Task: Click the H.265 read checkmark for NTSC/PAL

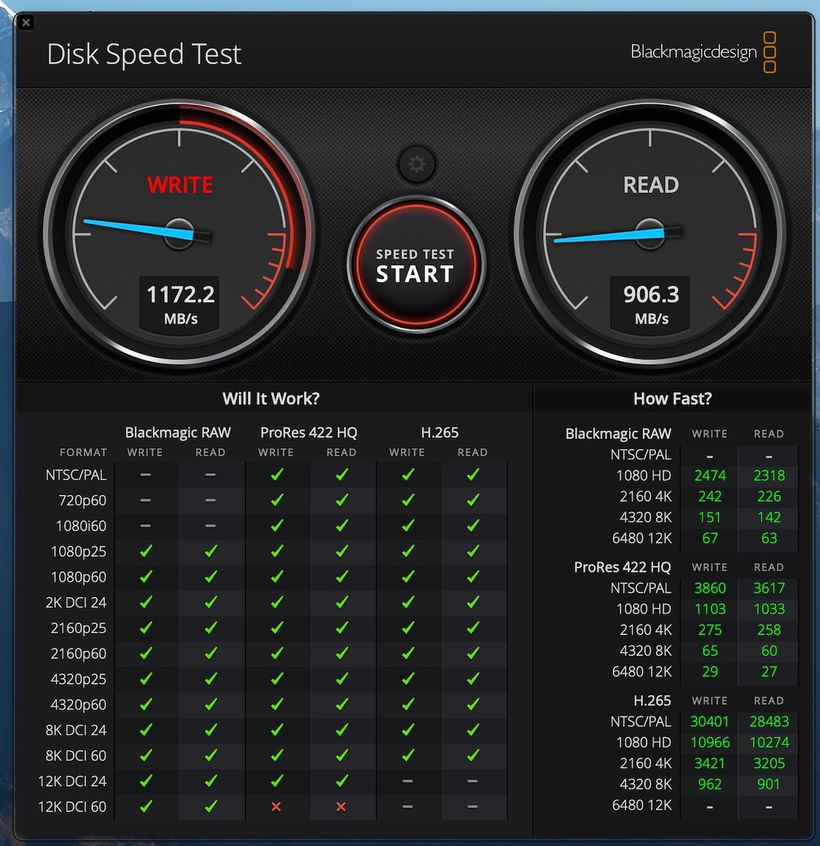Action: point(473,475)
